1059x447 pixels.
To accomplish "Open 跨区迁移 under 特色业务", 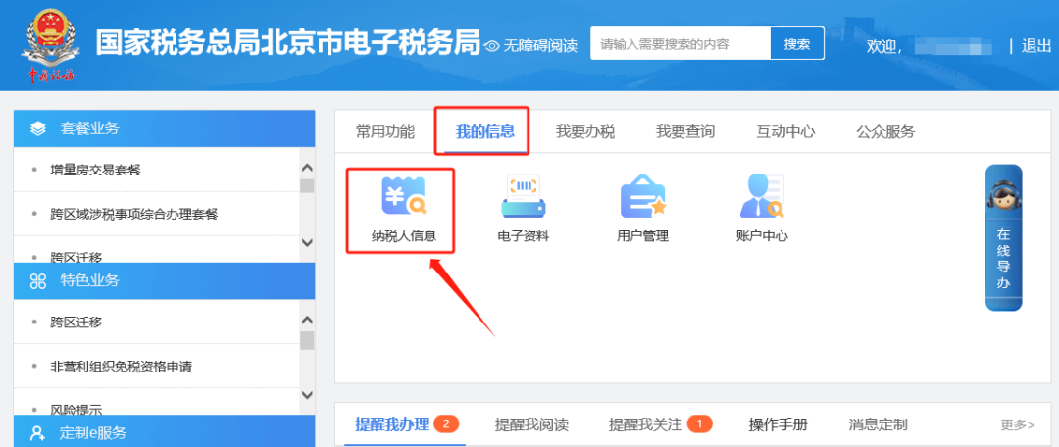I will click(76, 323).
